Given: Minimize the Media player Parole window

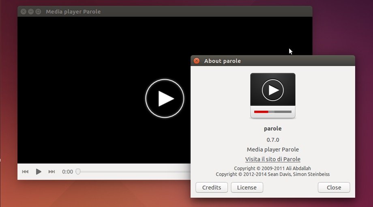Looking at the screenshot, I should coord(31,12).
